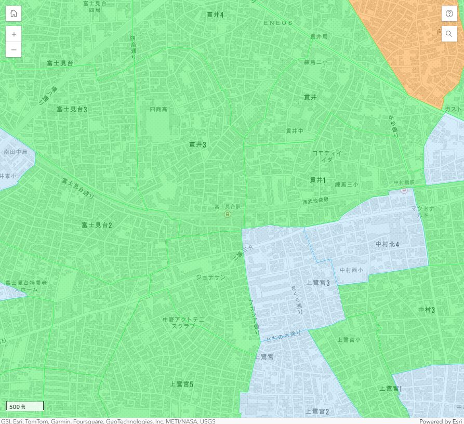Open the map search magnifier tool
The image size is (464, 424).
point(449,34)
